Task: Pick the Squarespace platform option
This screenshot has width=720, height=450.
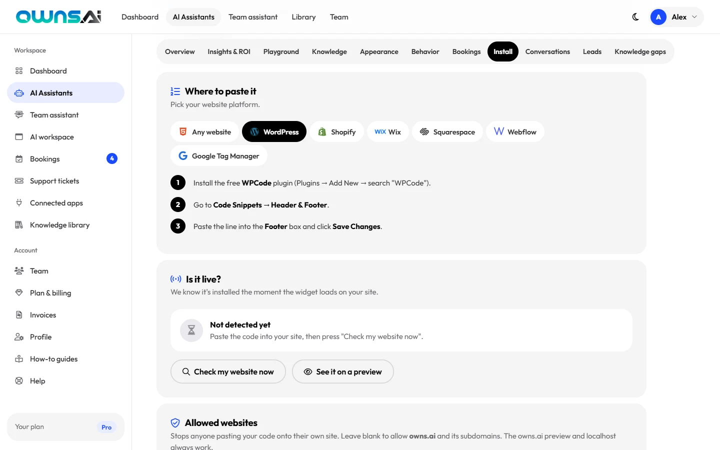Action: (x=447, y=132)
